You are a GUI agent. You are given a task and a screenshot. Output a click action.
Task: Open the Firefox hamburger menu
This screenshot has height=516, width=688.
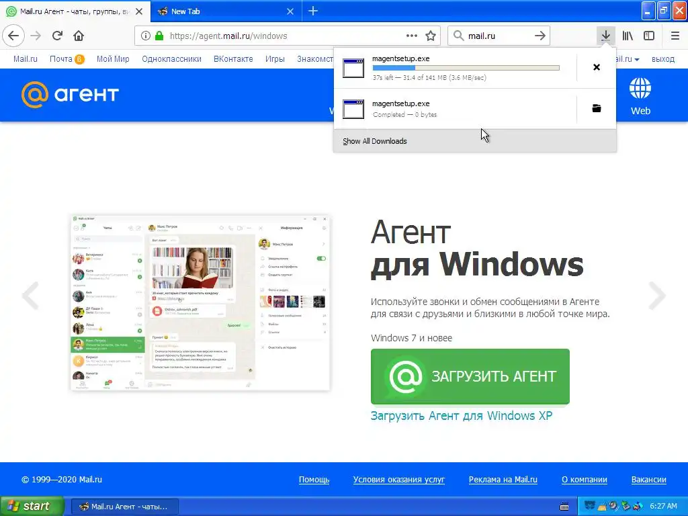coord(675,36)
